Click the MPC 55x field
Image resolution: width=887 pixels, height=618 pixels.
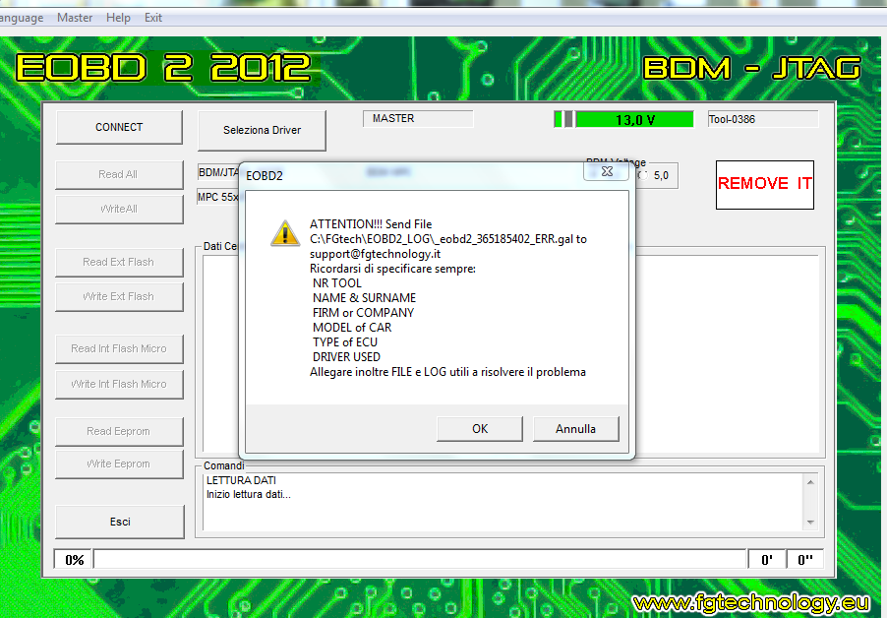(x=218, y=197)
